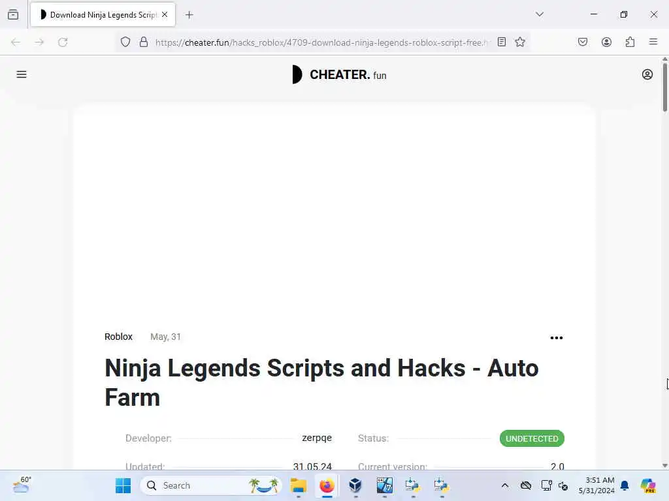
Task: Switch to Firefox in the taskbar
Action: coord(327,485)
